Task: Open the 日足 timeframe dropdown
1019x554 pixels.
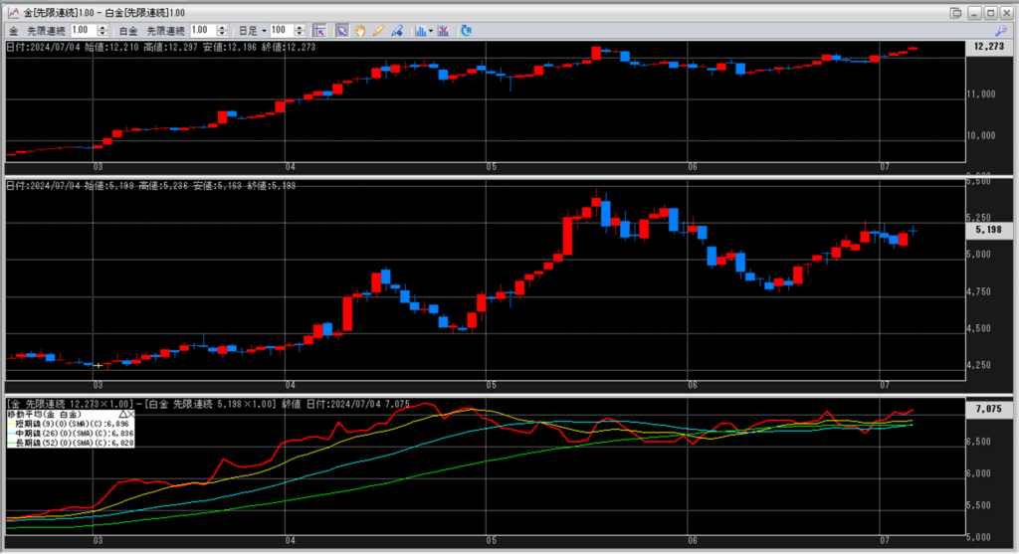Action: pos(256,31)
